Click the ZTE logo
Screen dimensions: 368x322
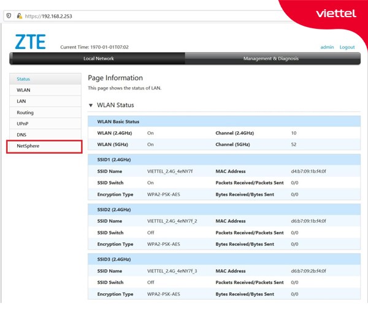(30, 42)
